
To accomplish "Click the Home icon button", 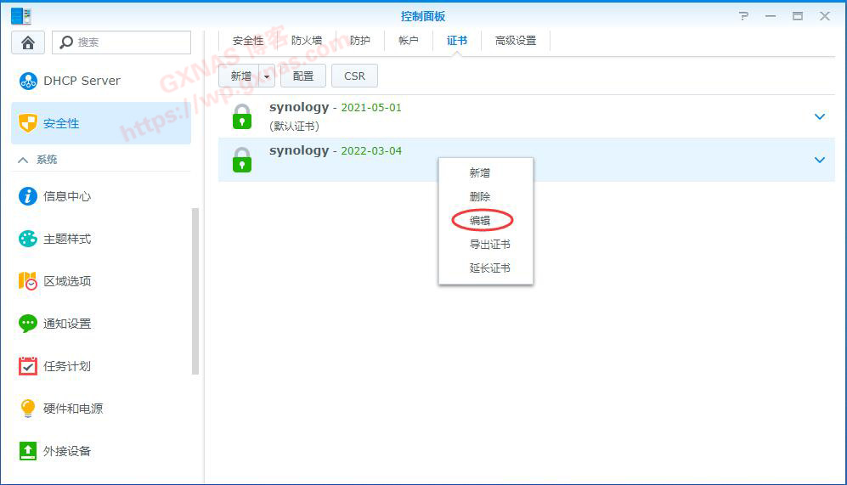I will click(28, 42).
